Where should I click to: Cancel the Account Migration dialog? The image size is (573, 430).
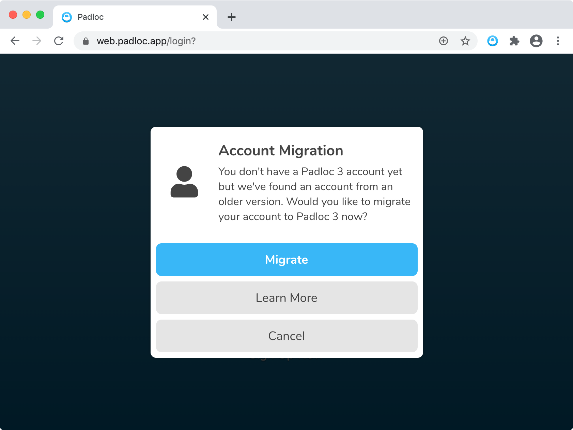click(286, 336)
